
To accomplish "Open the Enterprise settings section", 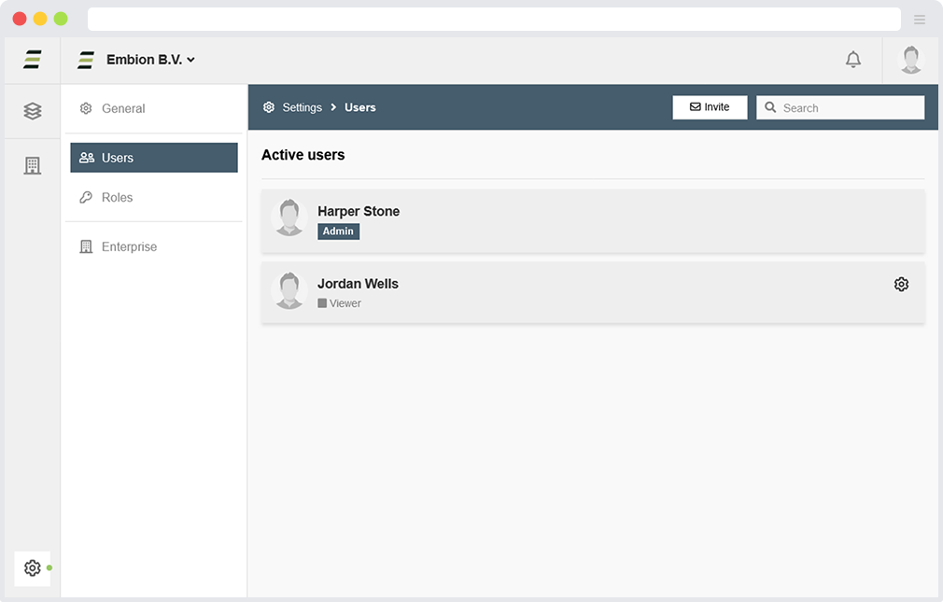I will tap(129, 247).
